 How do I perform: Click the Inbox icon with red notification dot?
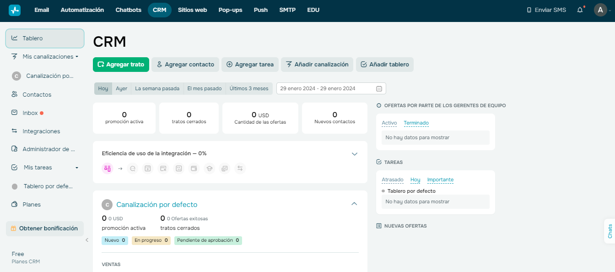[15, 113]
